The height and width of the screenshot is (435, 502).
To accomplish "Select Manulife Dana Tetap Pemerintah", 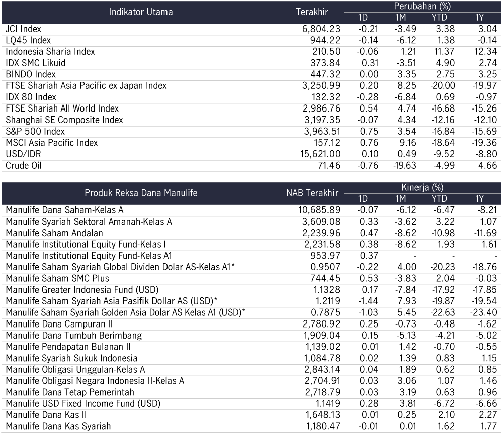I will [70, 392].
